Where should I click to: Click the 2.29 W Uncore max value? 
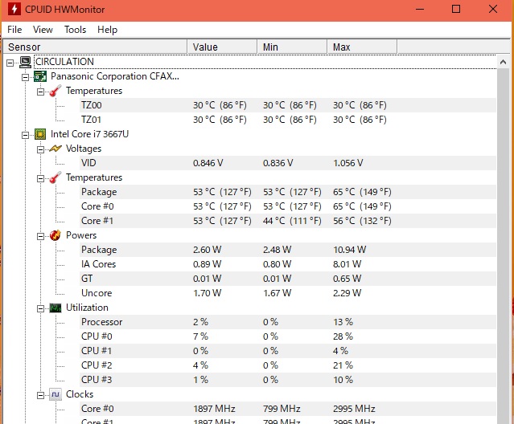(347, 293)
